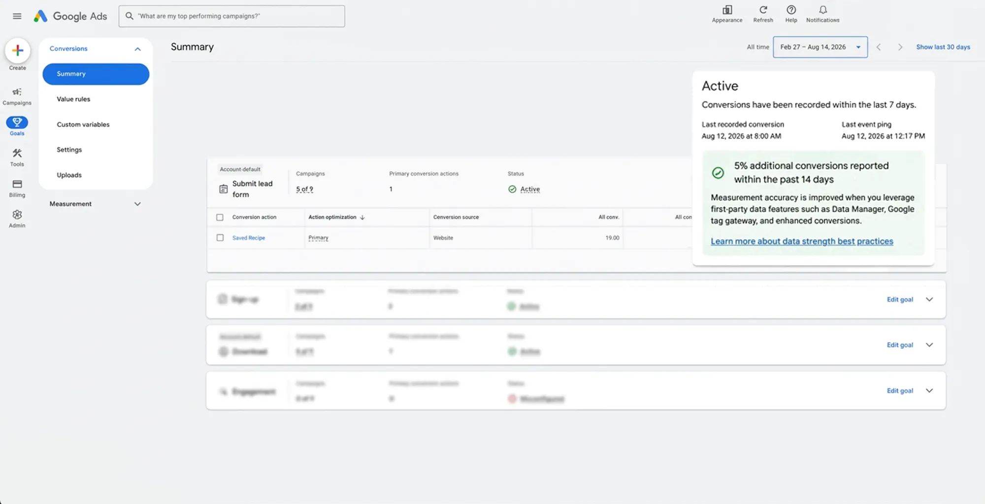Click the search magnifier icon
Viewport: 985px width, 504px height.
tap(129, 16)
